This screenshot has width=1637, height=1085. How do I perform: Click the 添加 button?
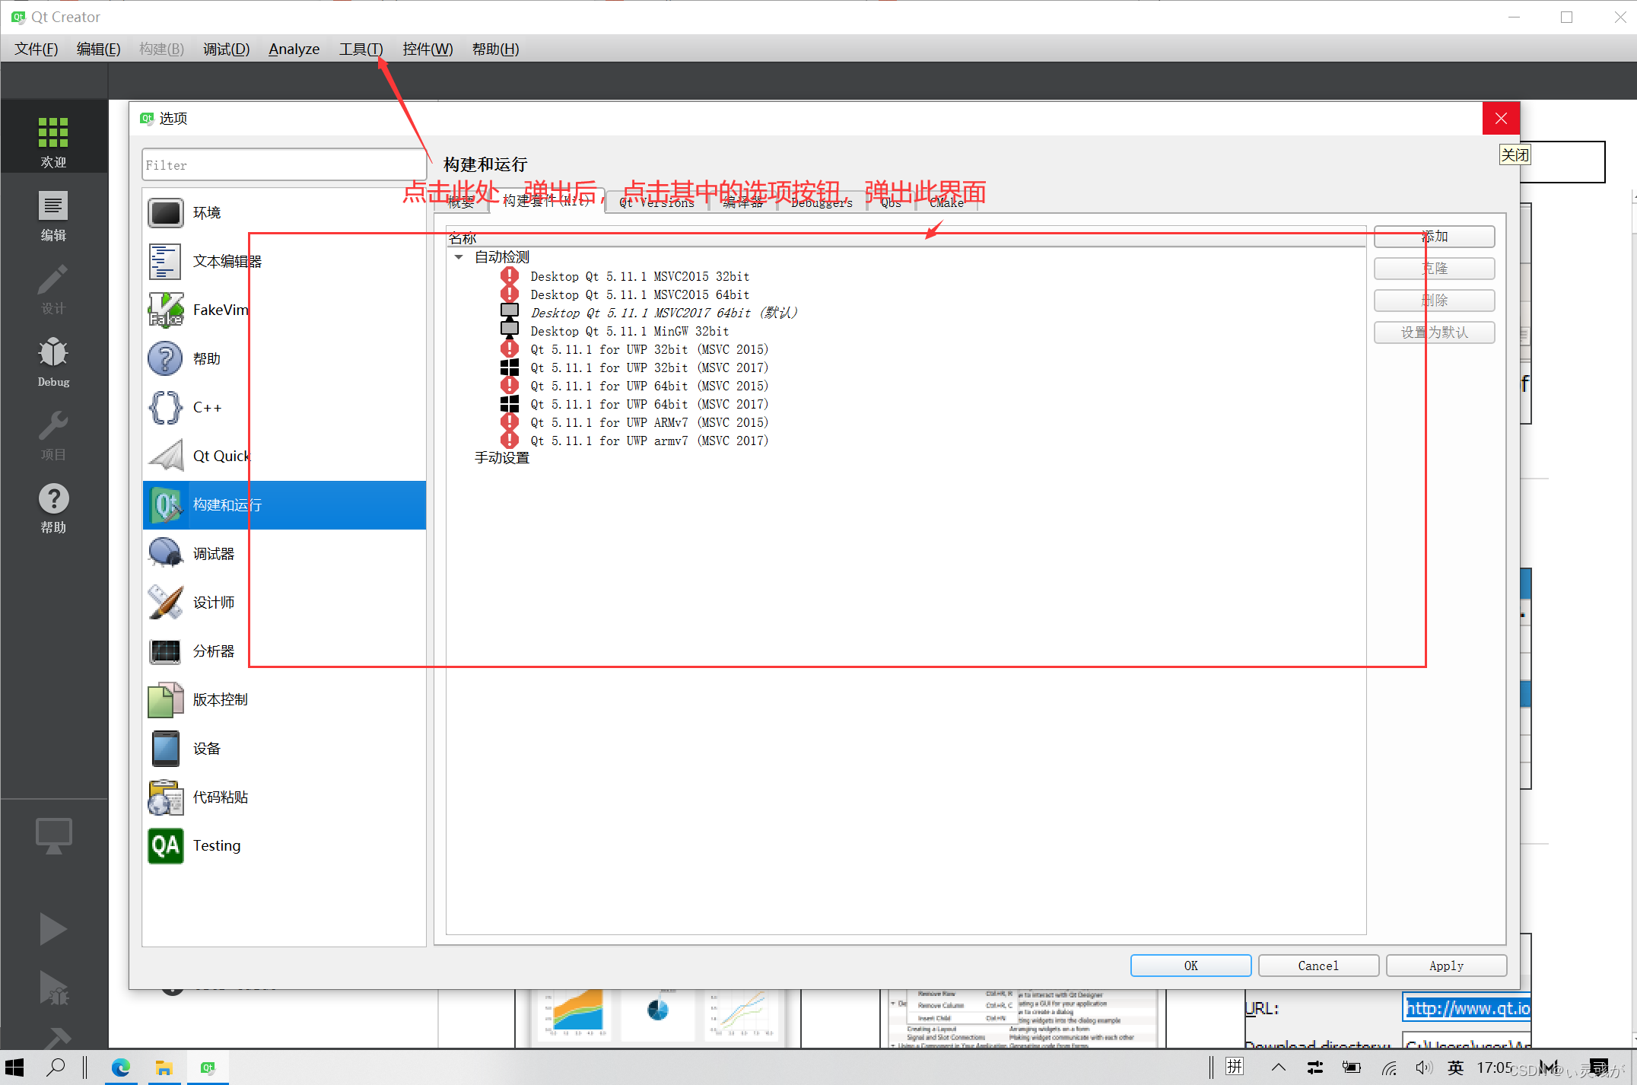[x=1436, y=236]
